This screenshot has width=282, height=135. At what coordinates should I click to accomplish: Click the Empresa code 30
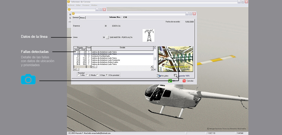click(105, 26)
